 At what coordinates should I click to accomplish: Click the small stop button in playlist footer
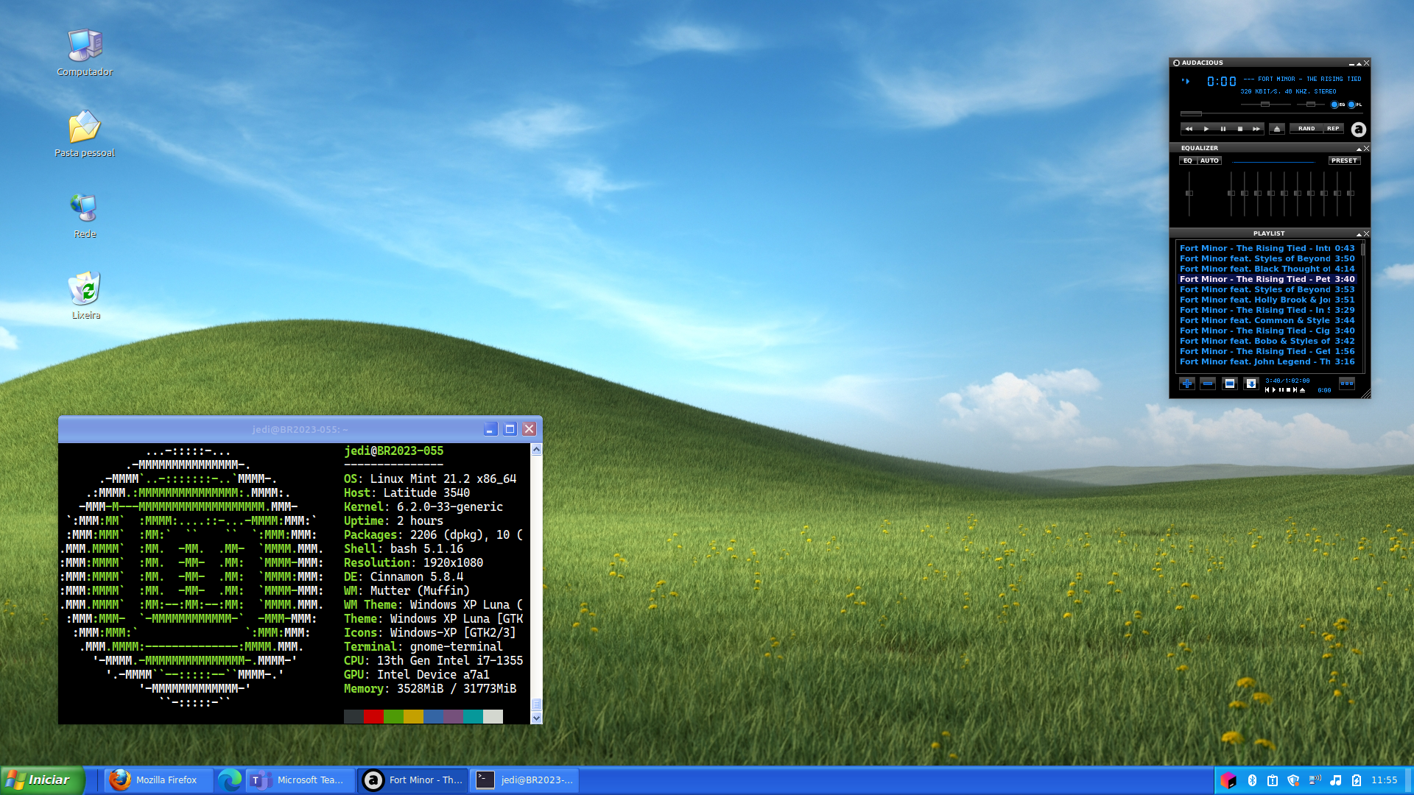(x=1288, y=390)
